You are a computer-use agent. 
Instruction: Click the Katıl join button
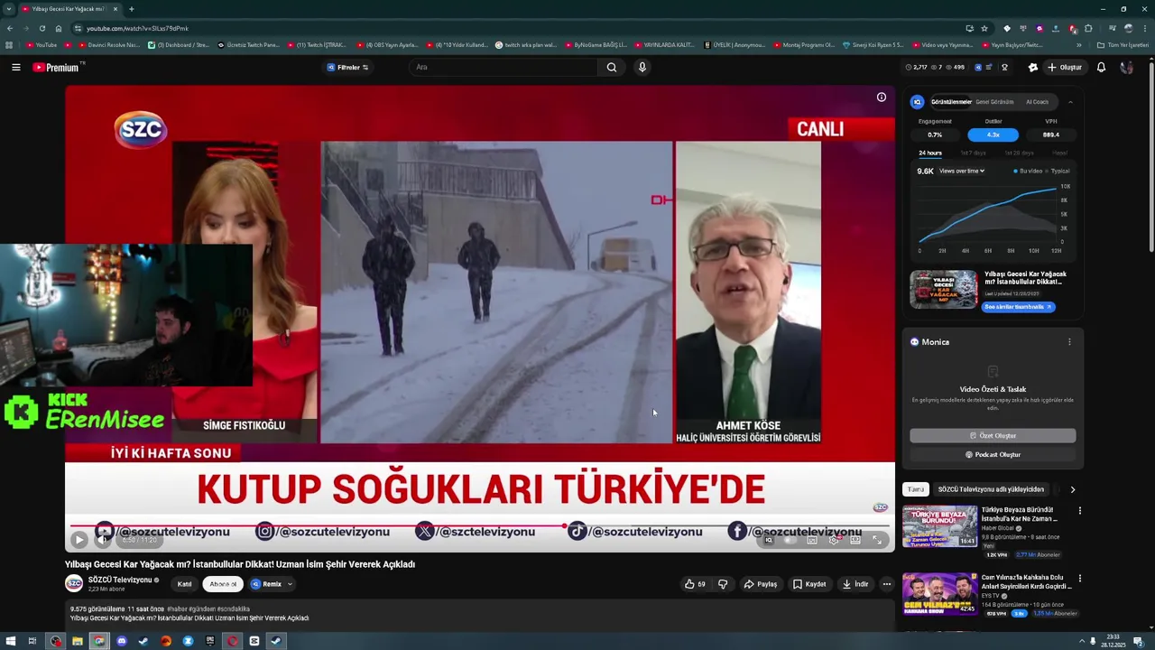184,584
